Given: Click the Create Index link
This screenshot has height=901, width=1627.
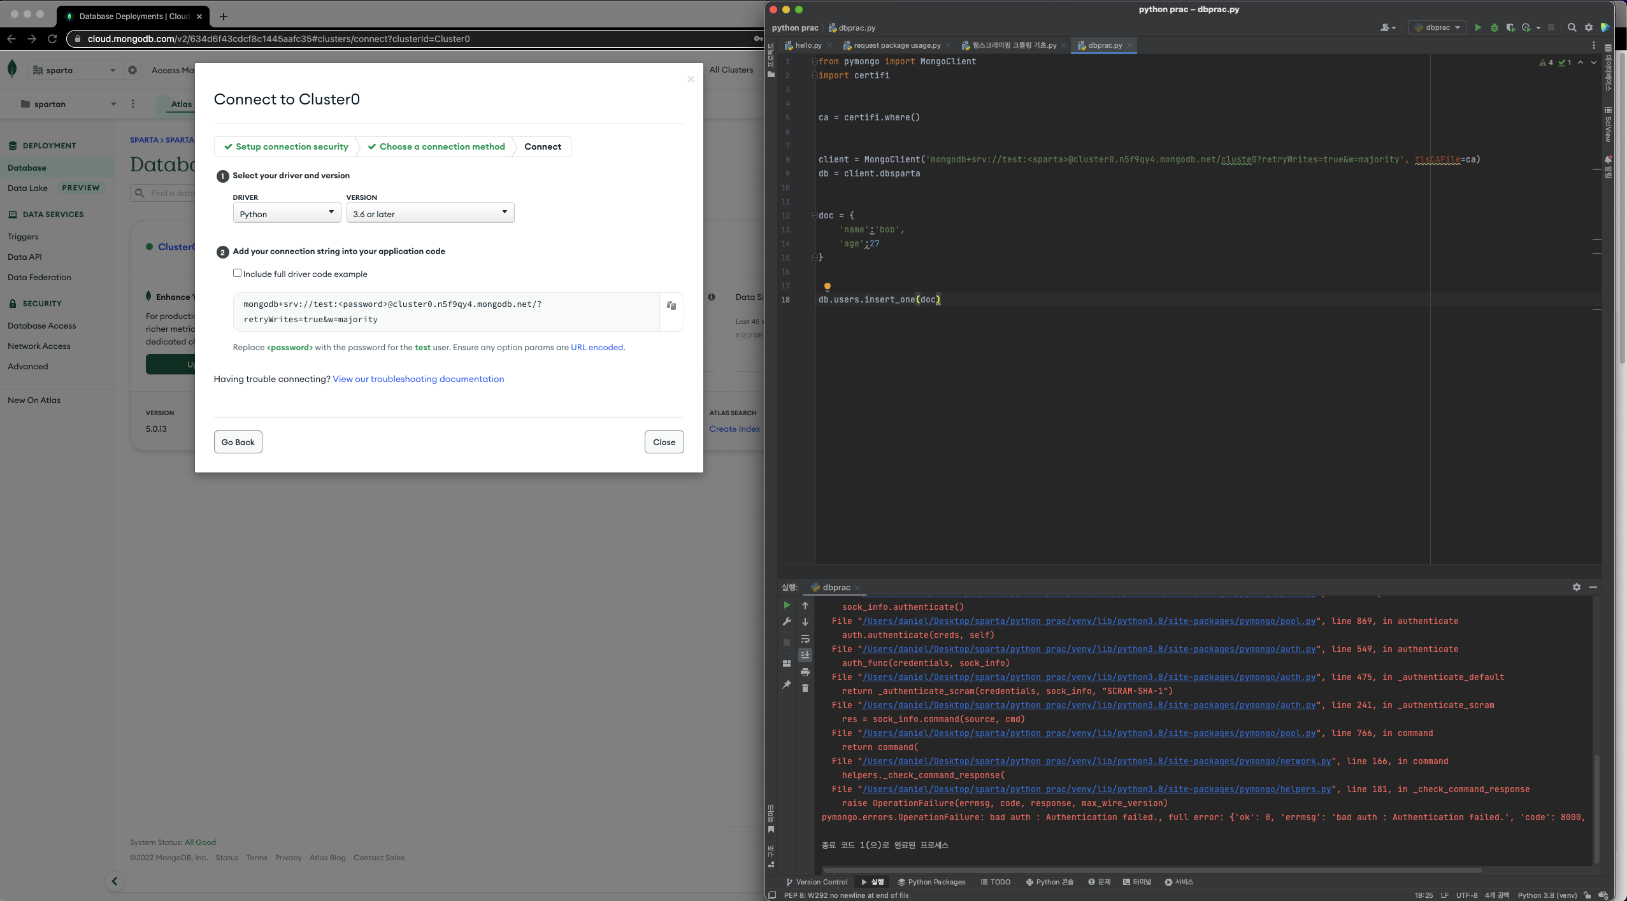Looking at the screenshot, I should [735, 429].
